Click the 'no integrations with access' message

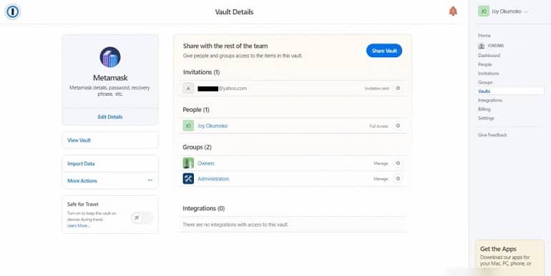235,225
